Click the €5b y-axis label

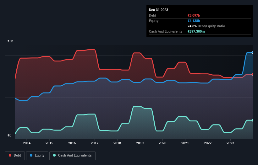point(10,41)
